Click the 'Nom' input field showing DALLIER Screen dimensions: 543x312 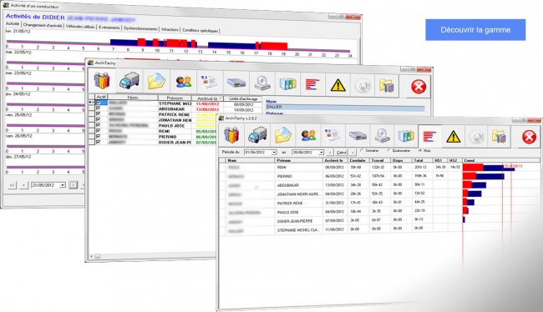(345, 108)
